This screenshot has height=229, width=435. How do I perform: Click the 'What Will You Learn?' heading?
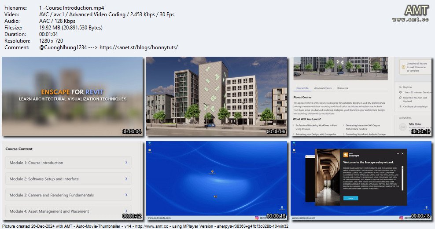click(x=307, y=119)
